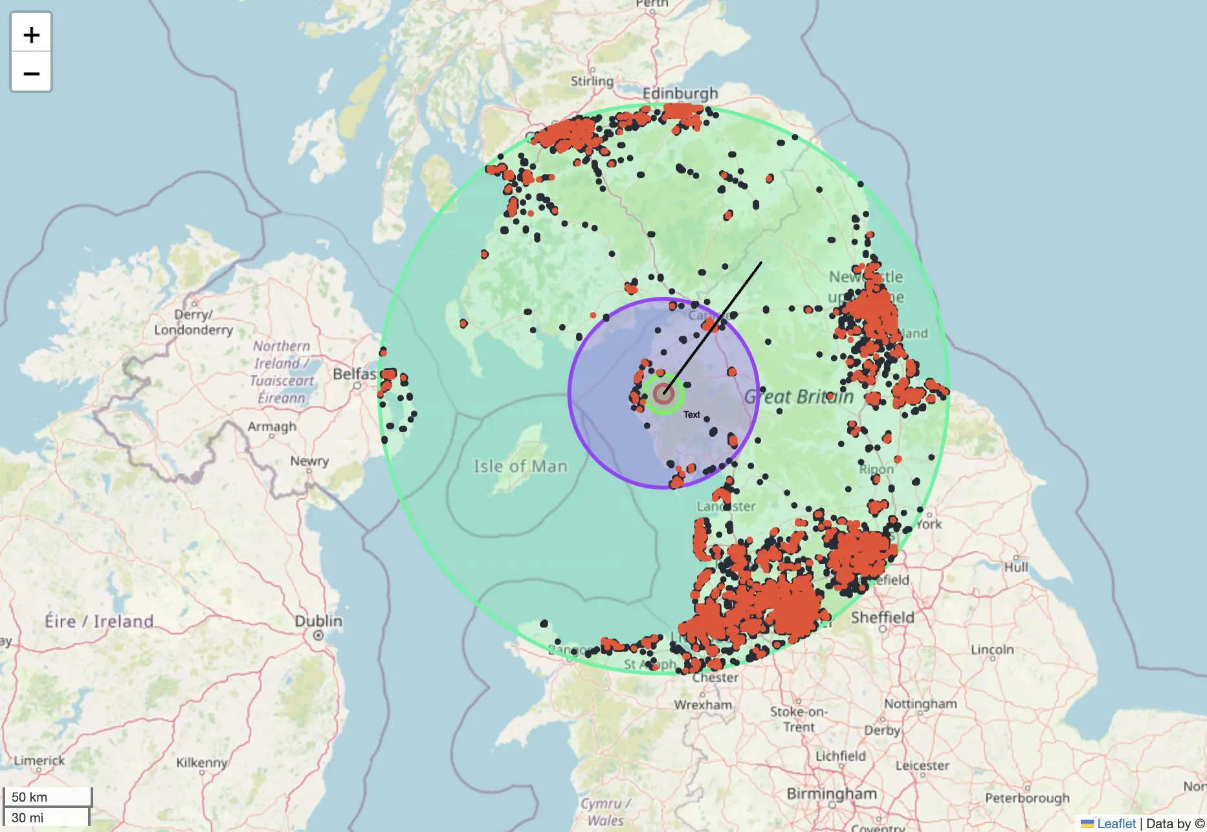Click the '50 km' scale bar

(x=47, y=797)
